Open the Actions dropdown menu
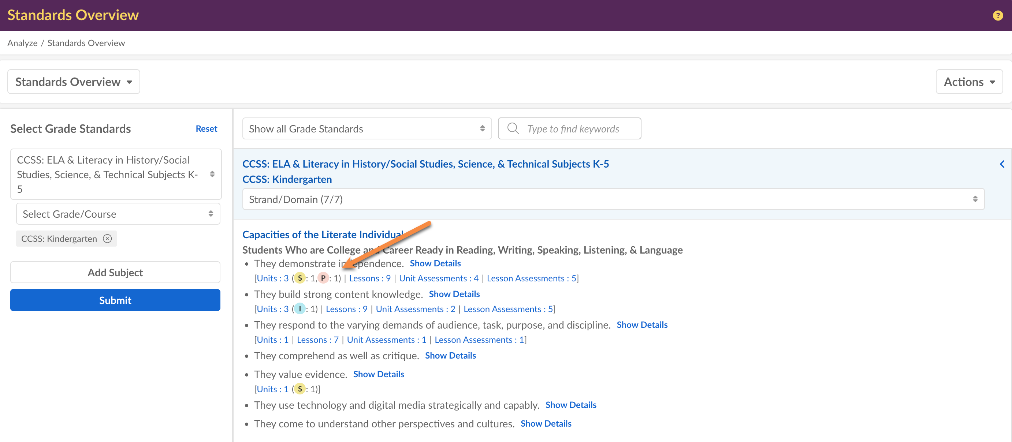 click(x=969, y=82)
